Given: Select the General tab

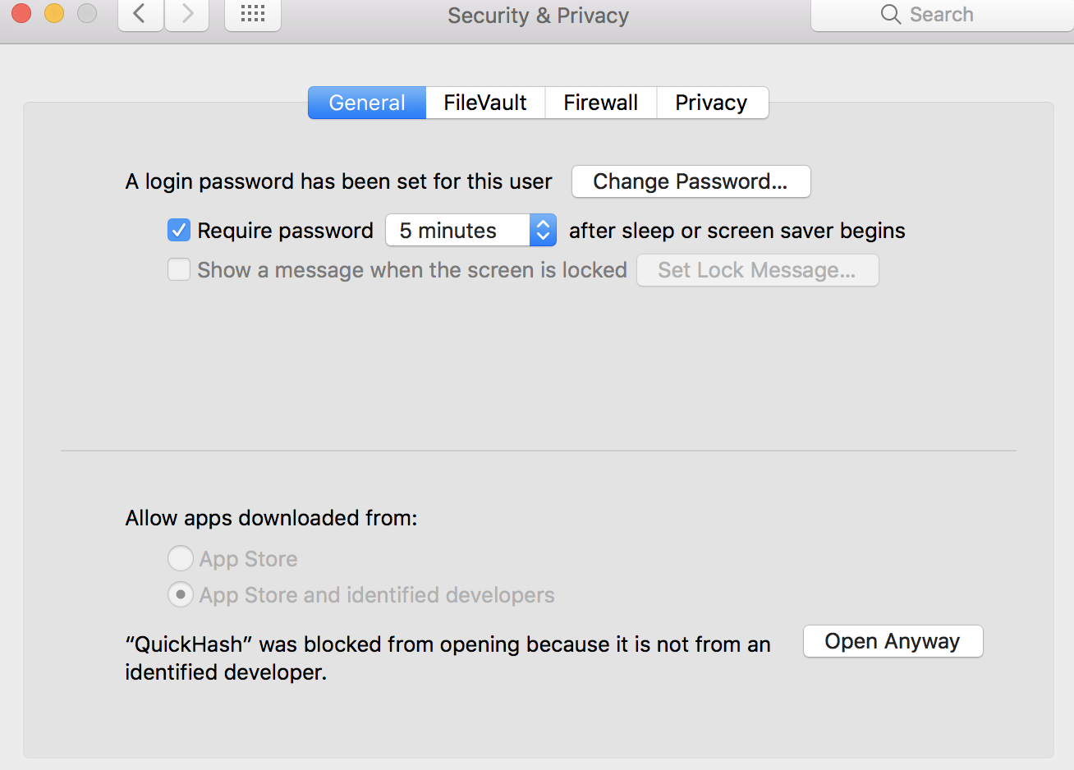Looking at the screenshot, I should 367,103.
